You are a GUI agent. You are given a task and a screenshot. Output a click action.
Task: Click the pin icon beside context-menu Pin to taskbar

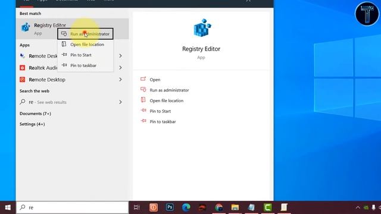pos(64,65)
